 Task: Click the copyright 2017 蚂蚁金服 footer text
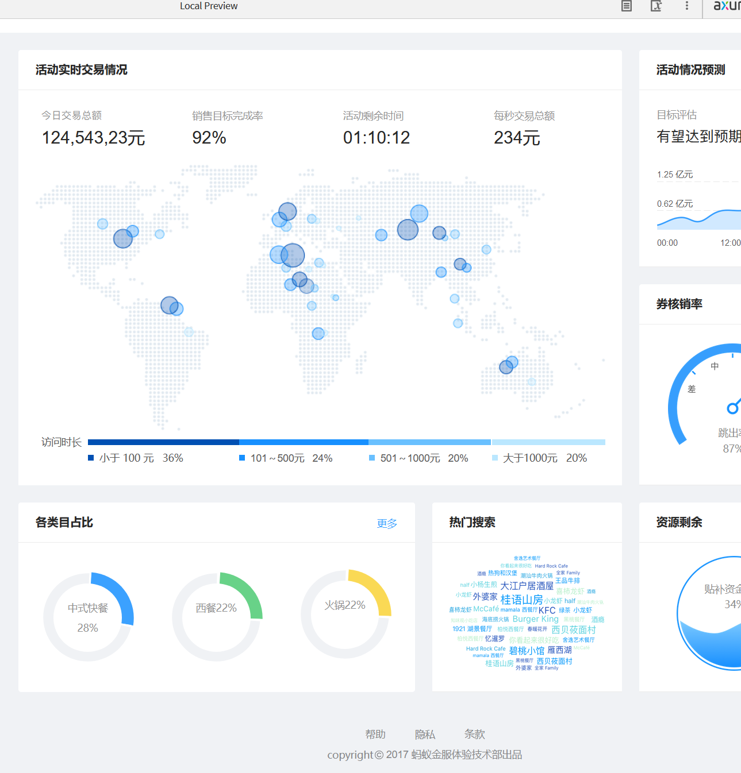pyautogui.click(x=425, y=755)
